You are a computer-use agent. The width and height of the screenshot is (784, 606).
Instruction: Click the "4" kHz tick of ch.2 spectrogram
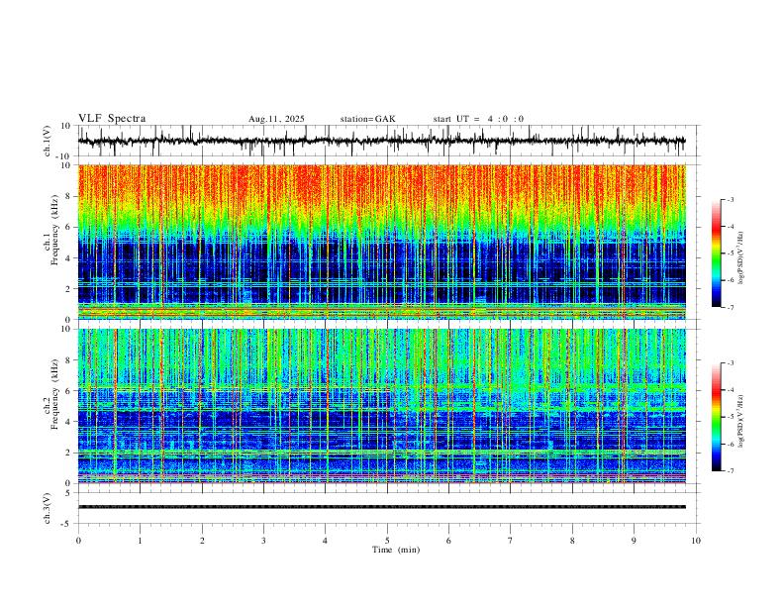pos(68,422)
